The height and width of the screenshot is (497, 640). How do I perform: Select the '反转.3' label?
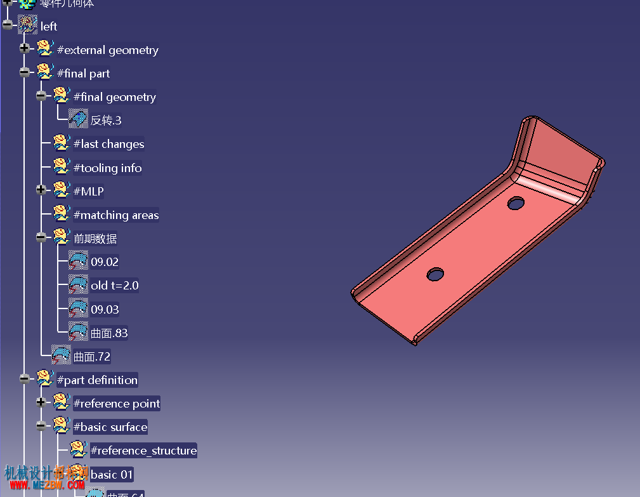pos(106,121)
